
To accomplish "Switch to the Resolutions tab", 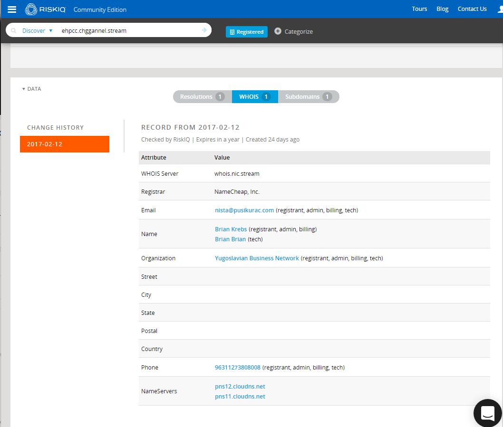I will pyautogui.click(x=203, y=96).
